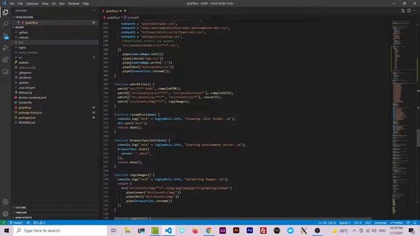Click the remote window indicator in status bar
Image resolution: width=420 pixels, height=236 pixels.
[x=4, y=223]
